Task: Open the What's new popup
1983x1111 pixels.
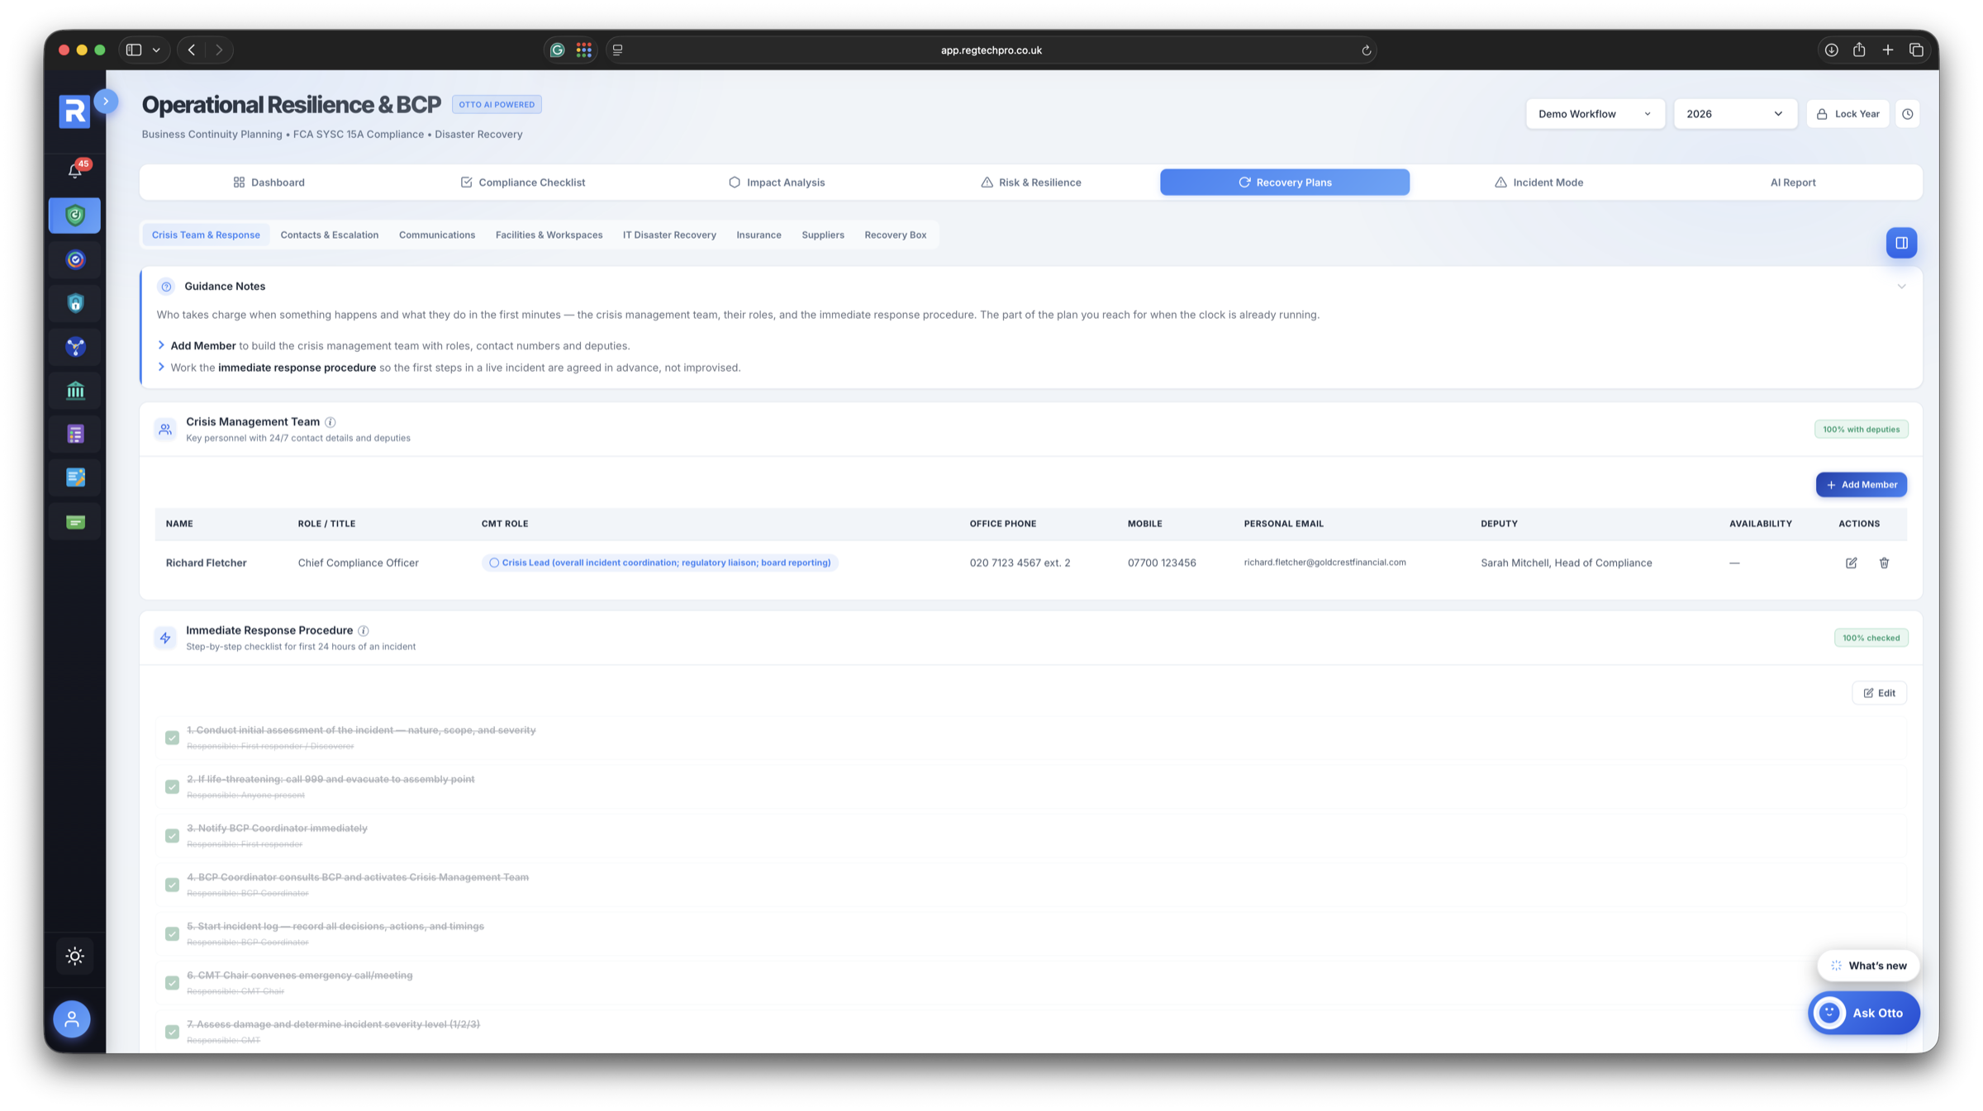Action: (x=1868, y=966)
